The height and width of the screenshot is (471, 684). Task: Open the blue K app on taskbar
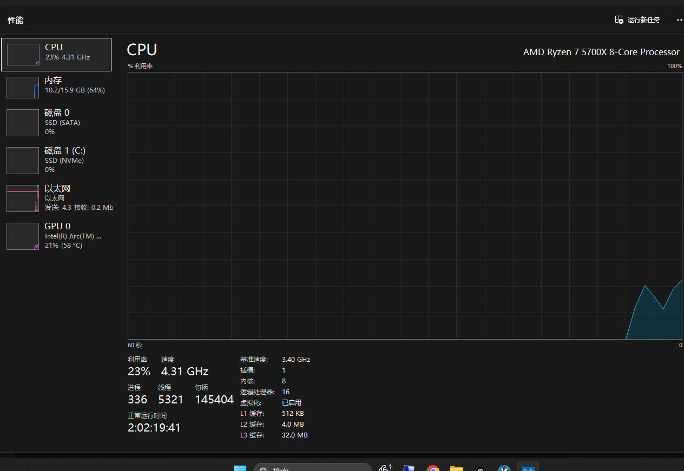click(x=504, y=468)
